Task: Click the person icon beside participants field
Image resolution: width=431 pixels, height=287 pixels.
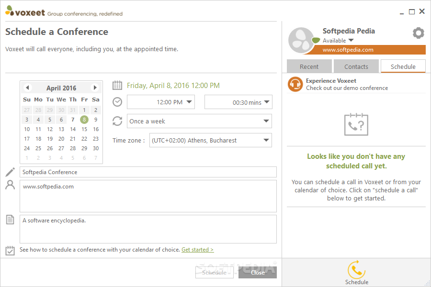Action: [10, 185]
